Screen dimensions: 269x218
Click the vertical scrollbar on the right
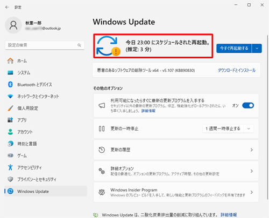tap(267, 117)
